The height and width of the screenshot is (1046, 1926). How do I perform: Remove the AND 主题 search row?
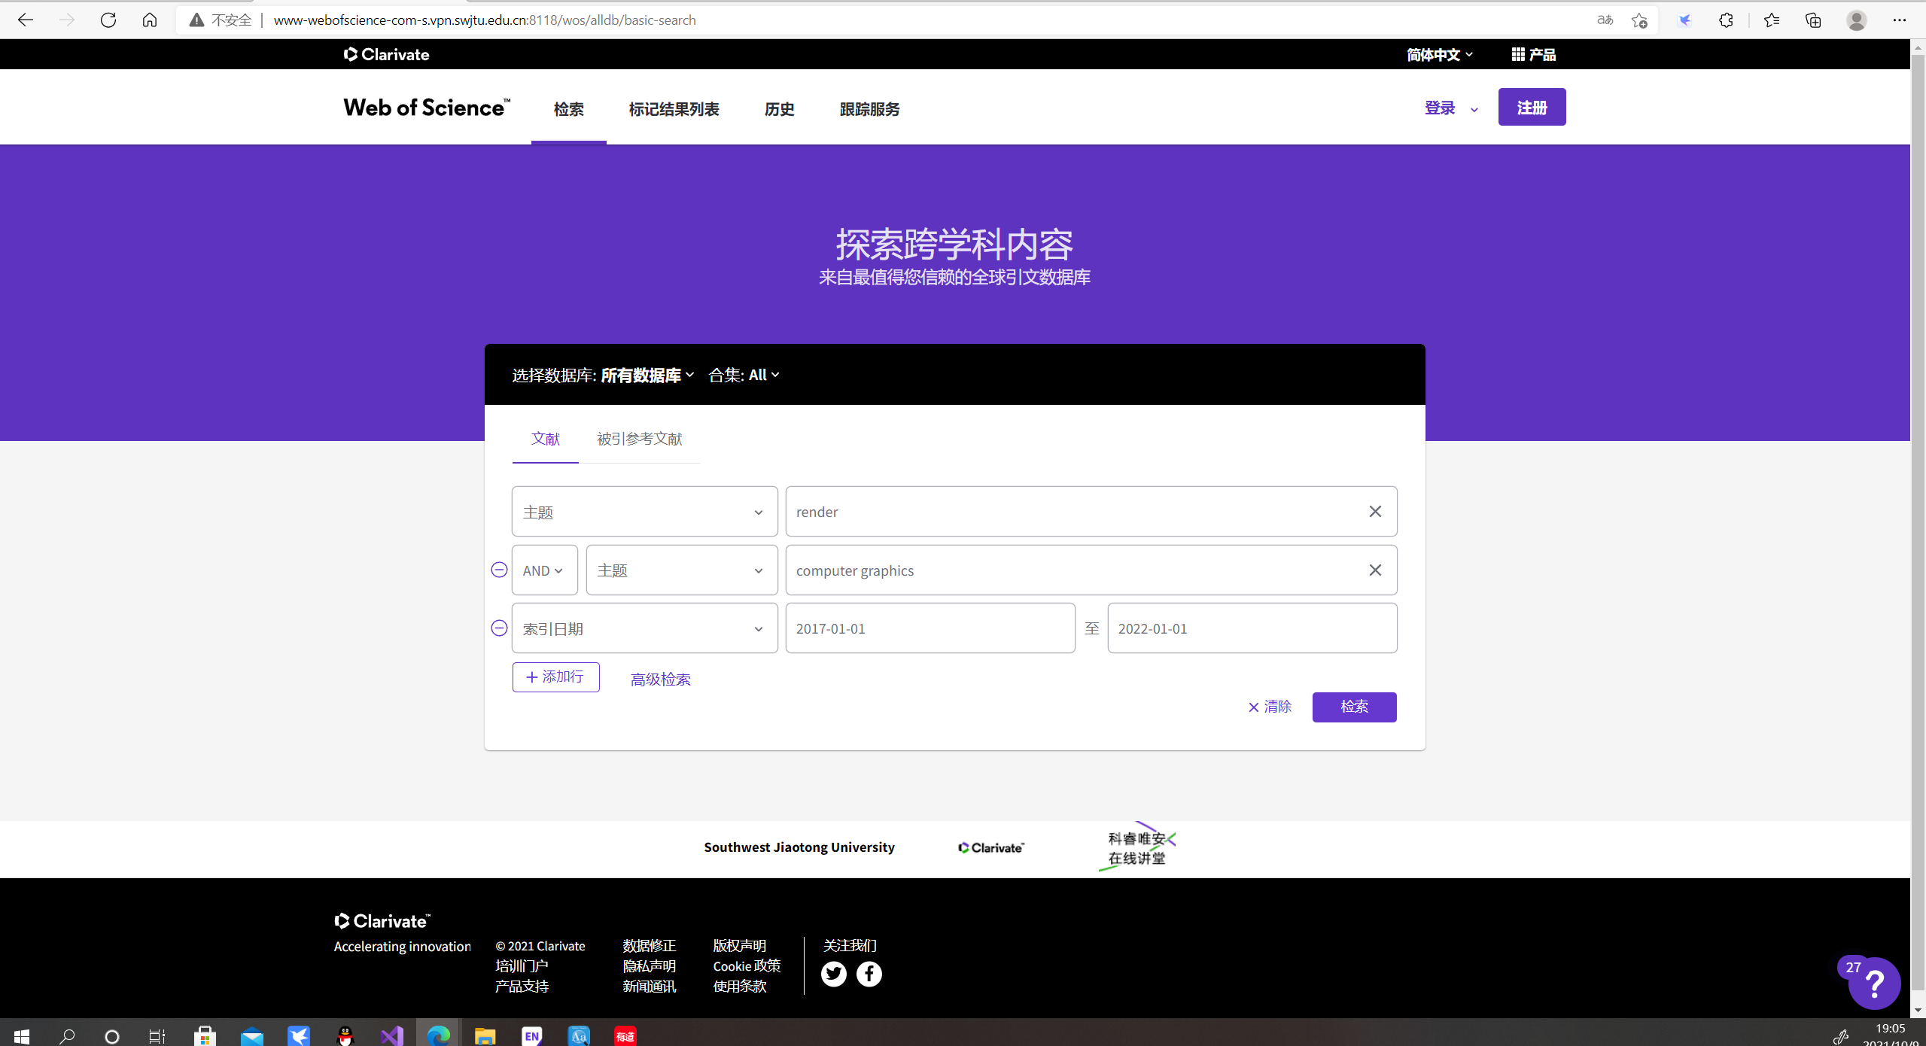point(499,570)
